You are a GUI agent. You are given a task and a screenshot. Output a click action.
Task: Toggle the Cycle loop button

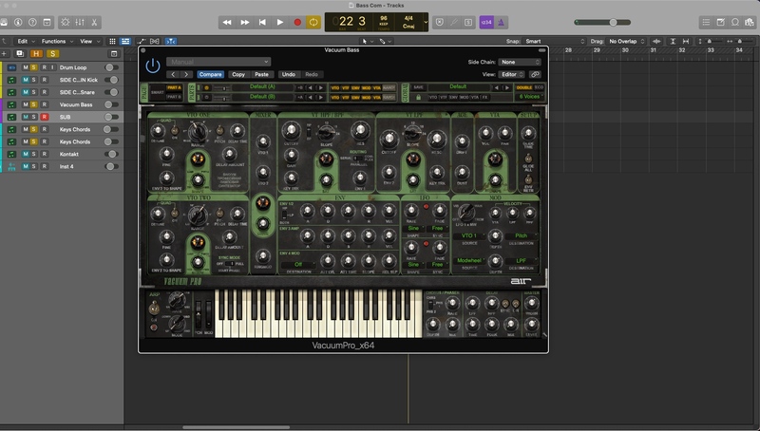313,21
